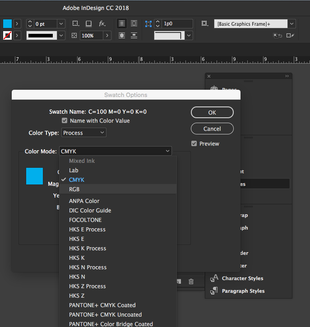Click the Cancel button
Image resolution: width=310 pixels, height=327 pixels.
pyautogui.click(x=212, y=129)
